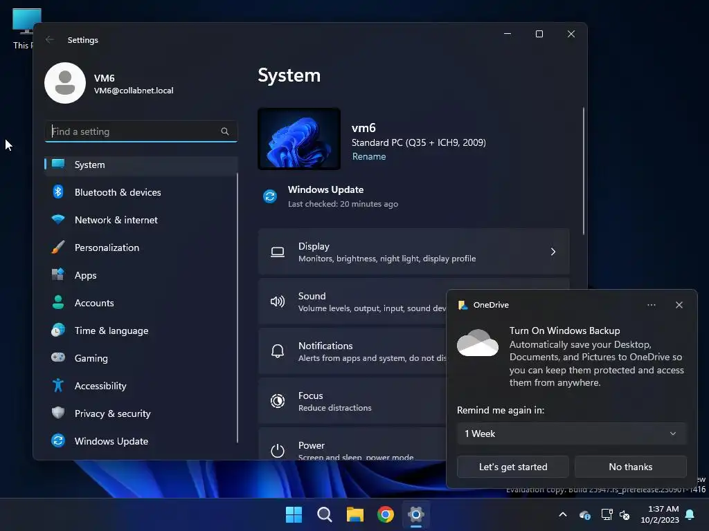Open Accessibility settings category
This screenshot has width=709, height=531.
coord(141,386)
